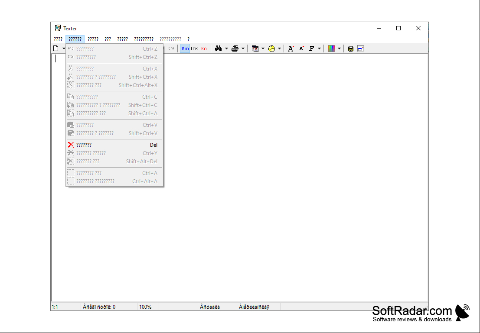480x333 pixels.
Task: Expand the dropdown arrow next to the F font icon
Action: coord(319,48)
